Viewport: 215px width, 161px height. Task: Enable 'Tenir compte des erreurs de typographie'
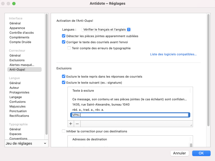tap(69, 48)
